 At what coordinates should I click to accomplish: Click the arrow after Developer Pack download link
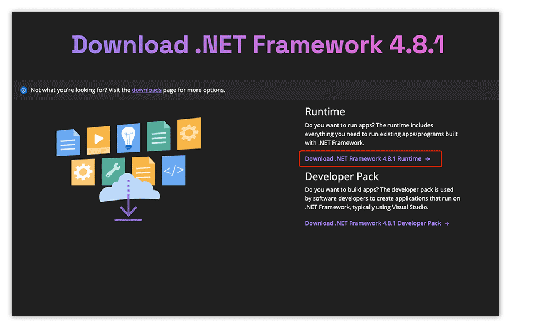(x=447, y=223)
